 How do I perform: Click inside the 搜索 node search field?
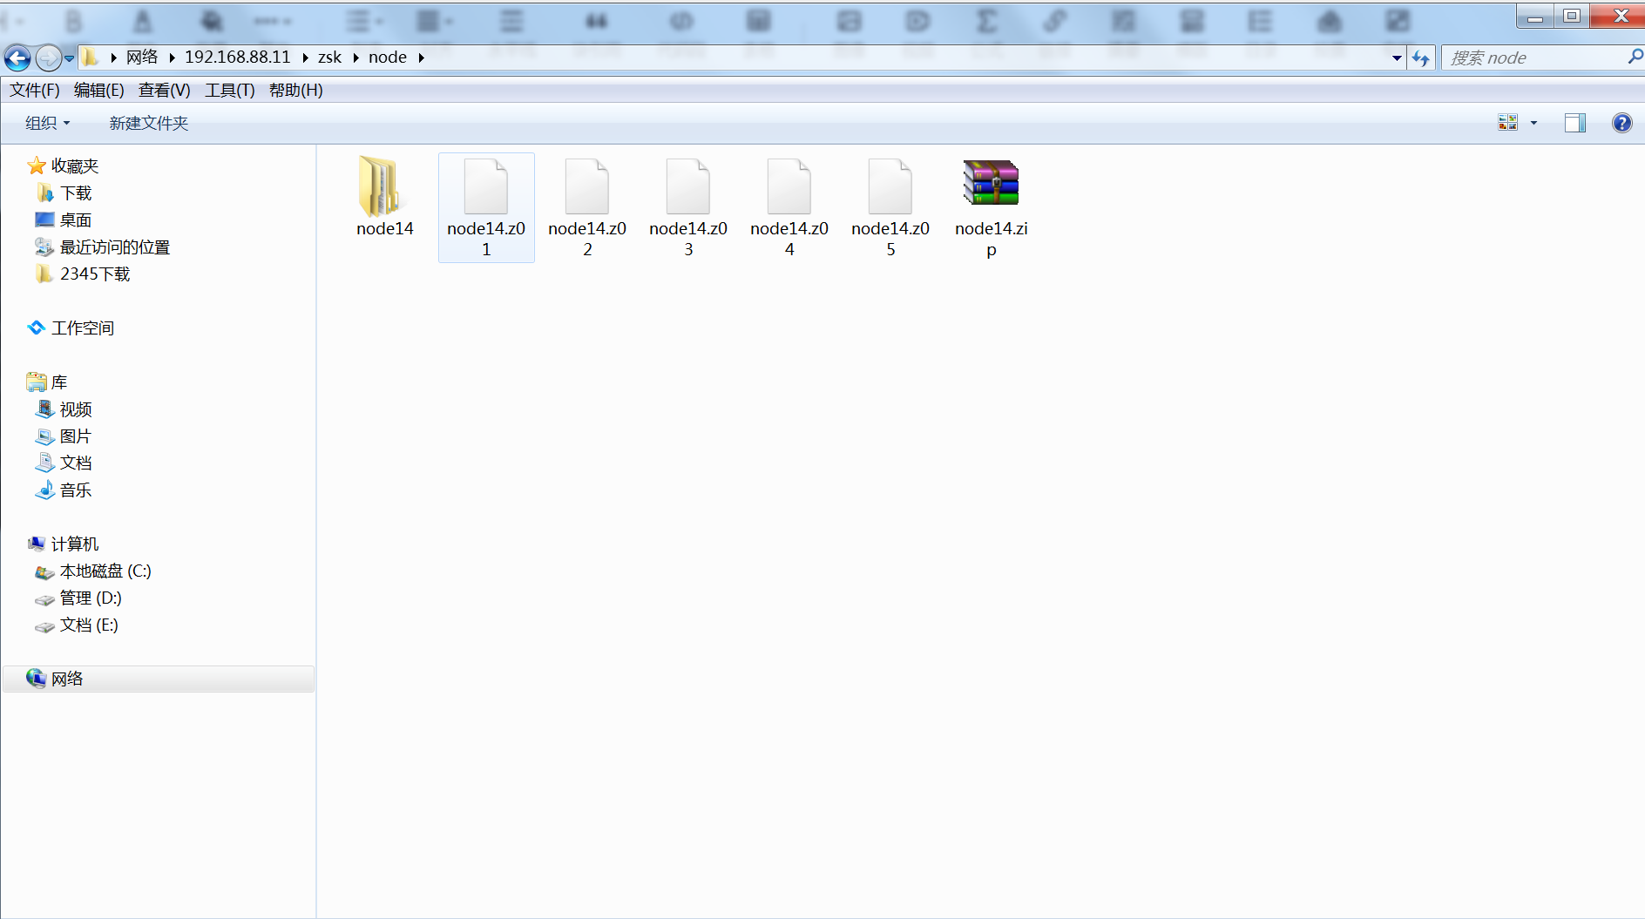(1525, 57)
